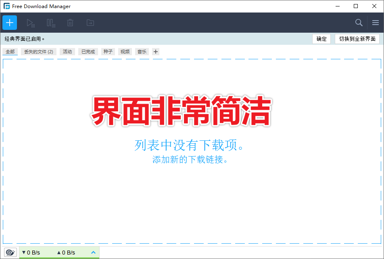Toggle the 视频 video filter
The image size is (384, 259).
pyautogui.click(x=125, y=52)
